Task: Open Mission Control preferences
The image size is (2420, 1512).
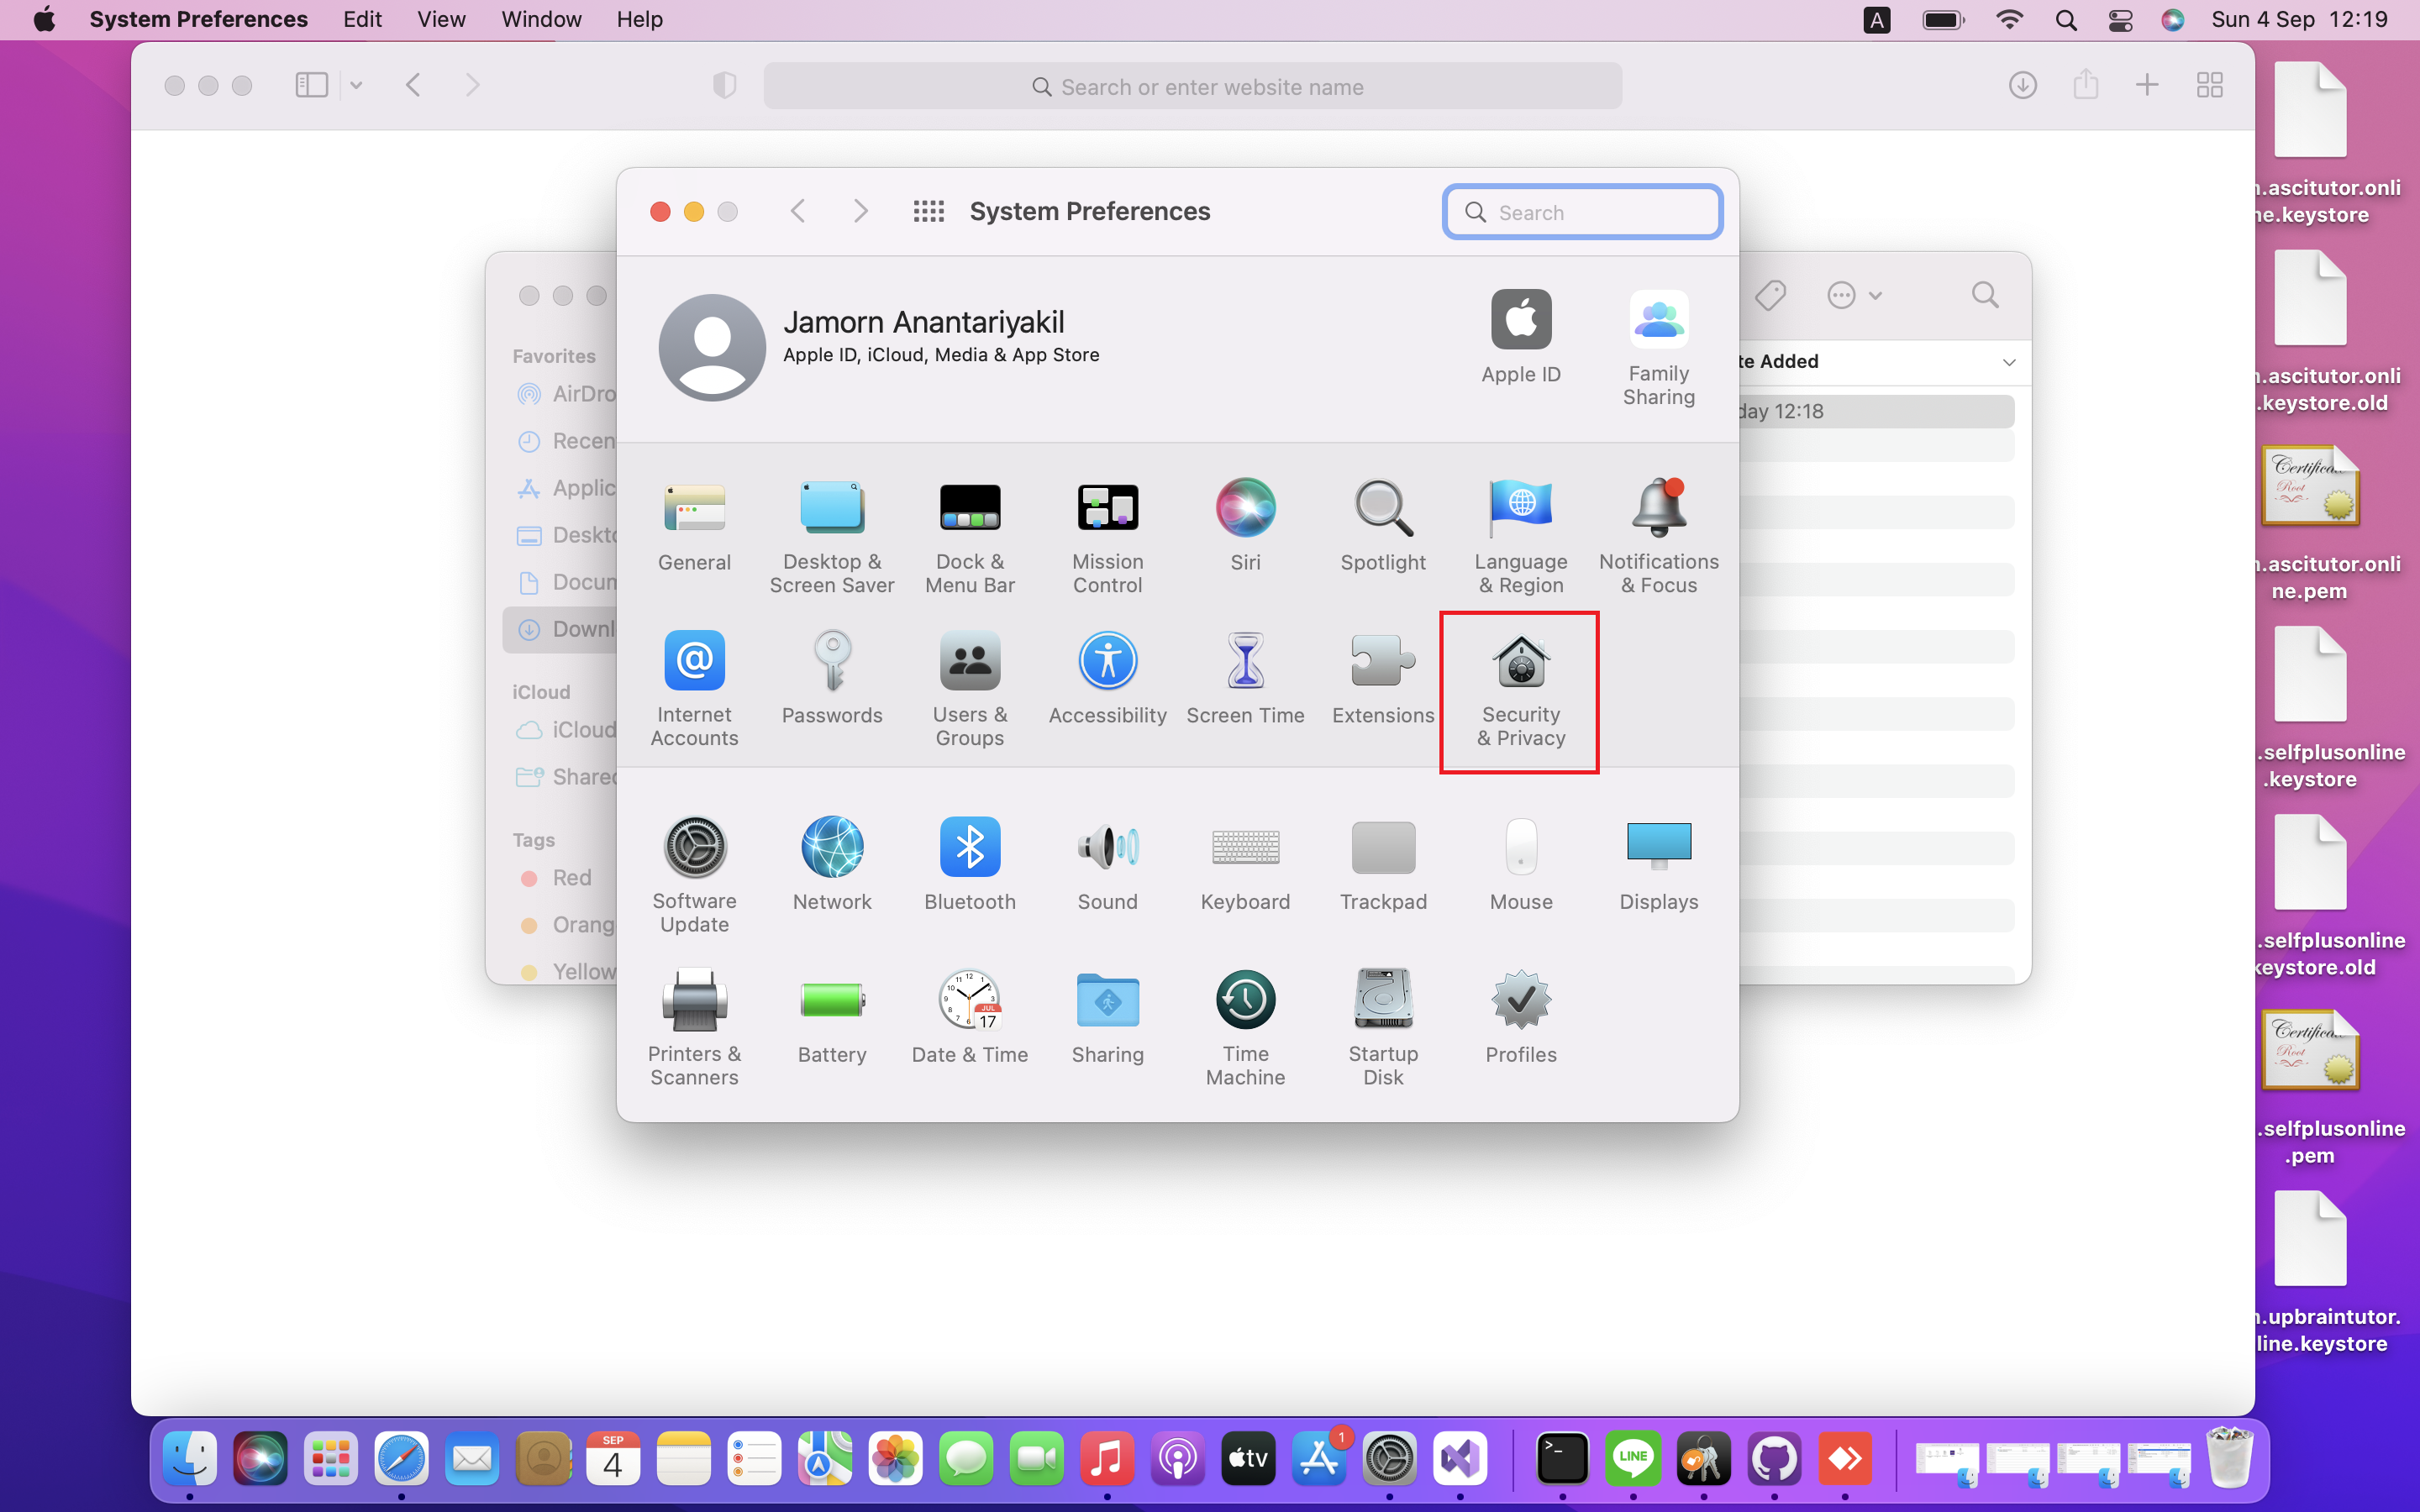Action: [1107, 538]
